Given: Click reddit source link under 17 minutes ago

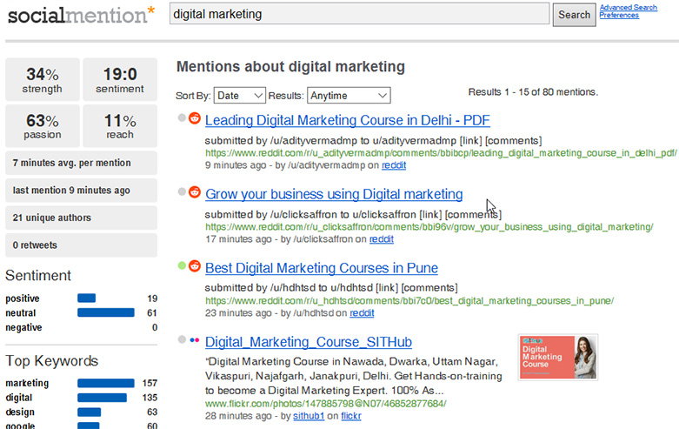Looking at the screenshot, I should [x=381, y=239].
